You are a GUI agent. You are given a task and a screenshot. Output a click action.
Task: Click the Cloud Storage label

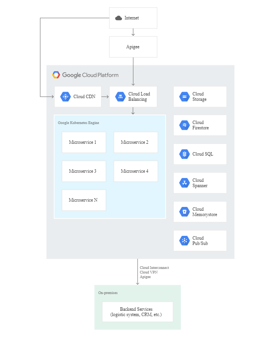point(199,97)
